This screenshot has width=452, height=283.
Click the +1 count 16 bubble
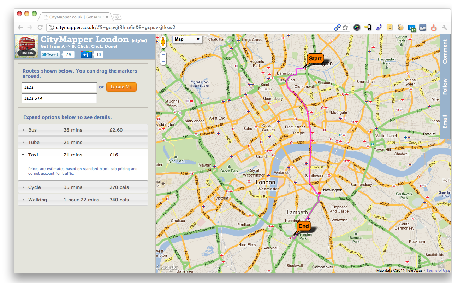point(99,54)
